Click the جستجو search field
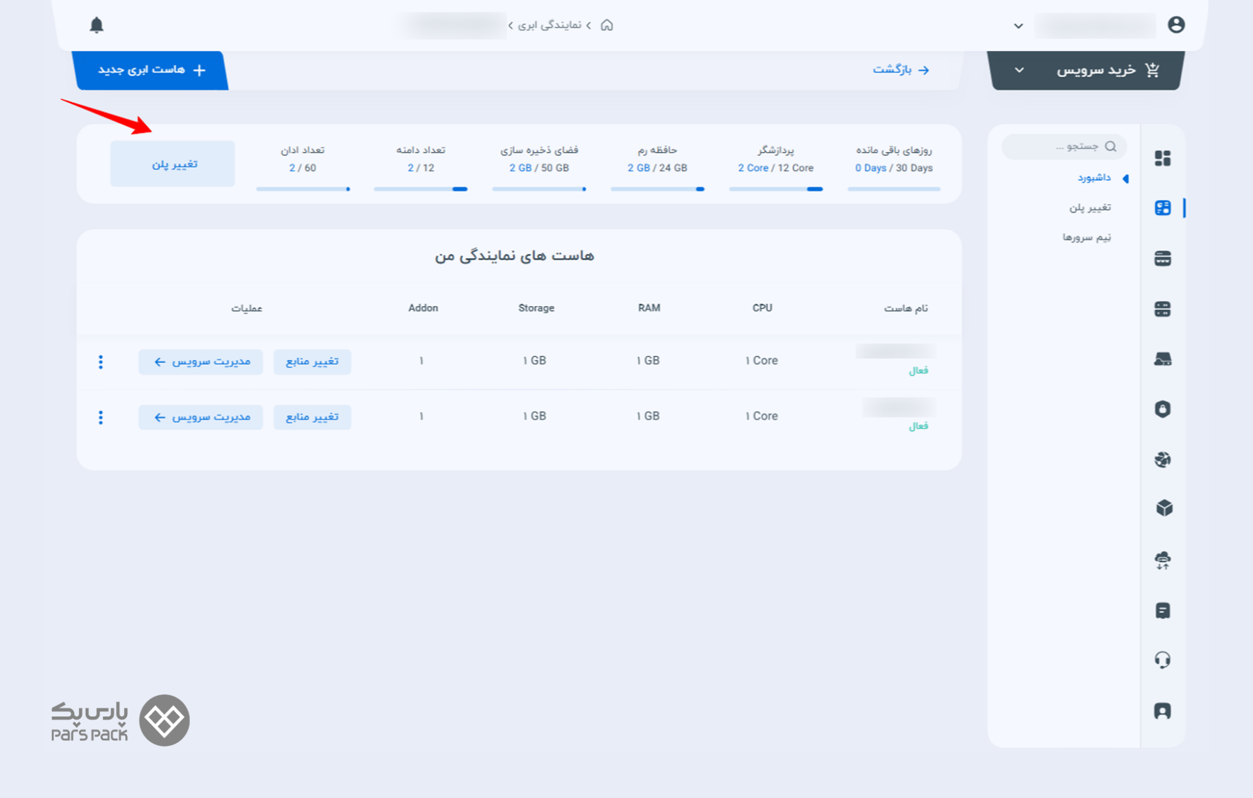1253x798 pixels. pyautogui.click(x=1066, y=146)
